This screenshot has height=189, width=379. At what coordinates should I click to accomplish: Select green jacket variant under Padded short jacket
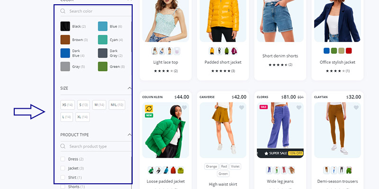click(x=227, y=51)
